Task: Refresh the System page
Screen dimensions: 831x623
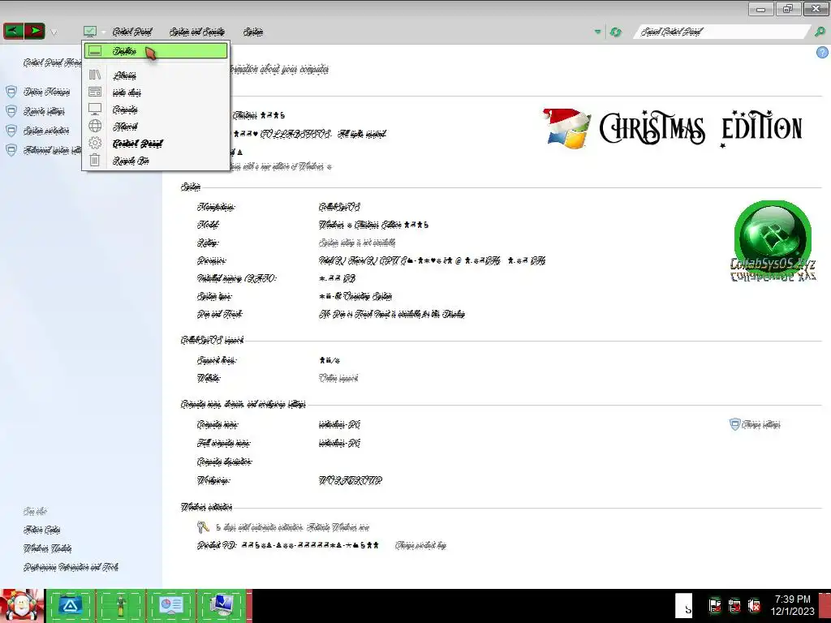Action: [615, 32]
